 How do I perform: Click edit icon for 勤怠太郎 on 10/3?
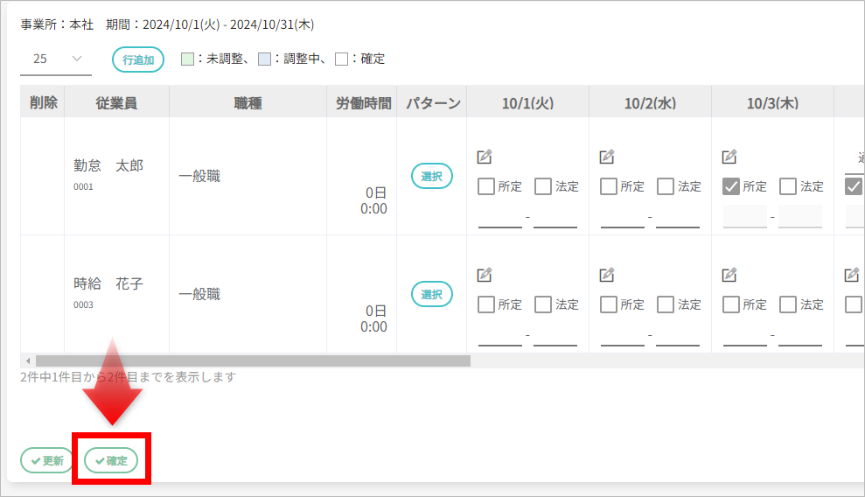coord(729,157)
